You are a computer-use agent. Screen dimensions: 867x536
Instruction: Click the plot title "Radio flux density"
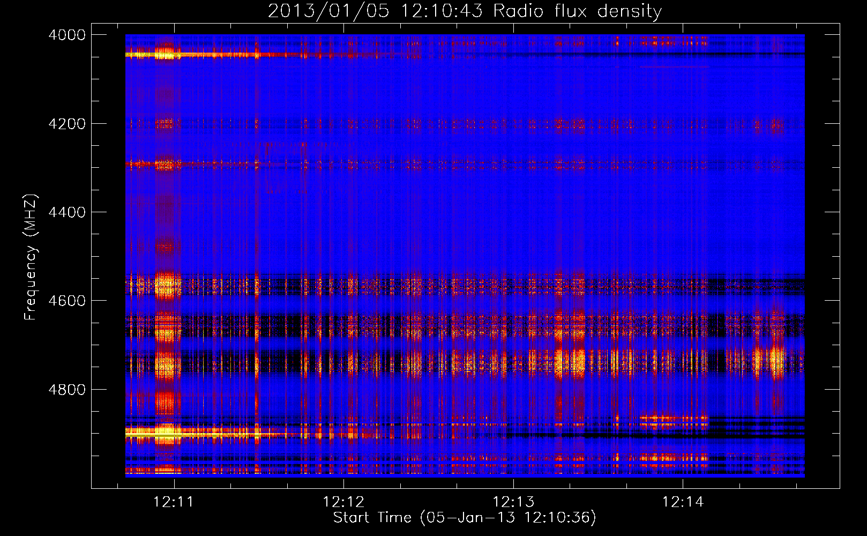[578, 11]
